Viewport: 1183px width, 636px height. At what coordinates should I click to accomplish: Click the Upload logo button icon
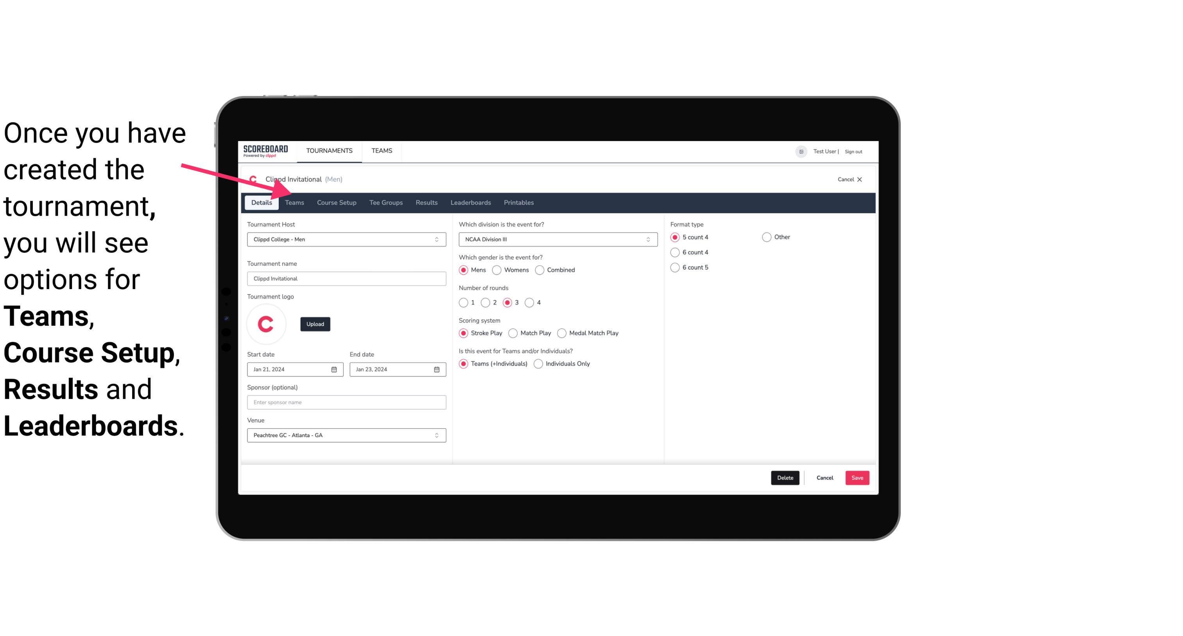tap(315, 323)
